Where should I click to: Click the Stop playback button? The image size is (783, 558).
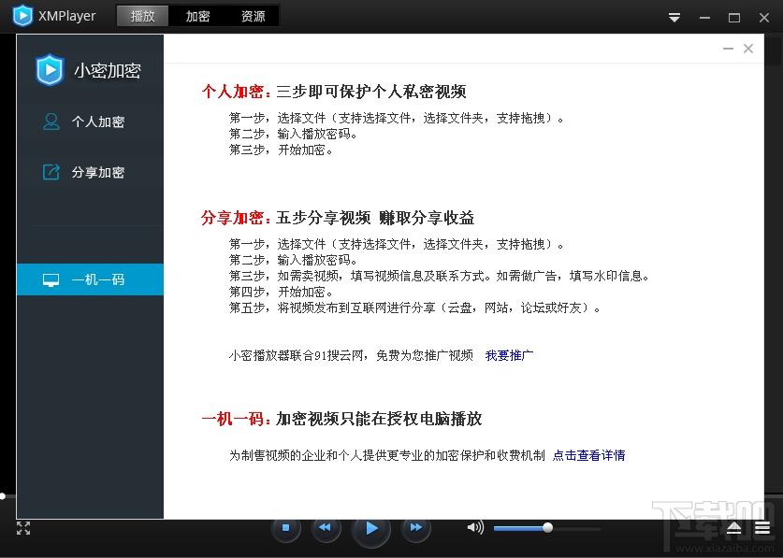coord(285,528)
